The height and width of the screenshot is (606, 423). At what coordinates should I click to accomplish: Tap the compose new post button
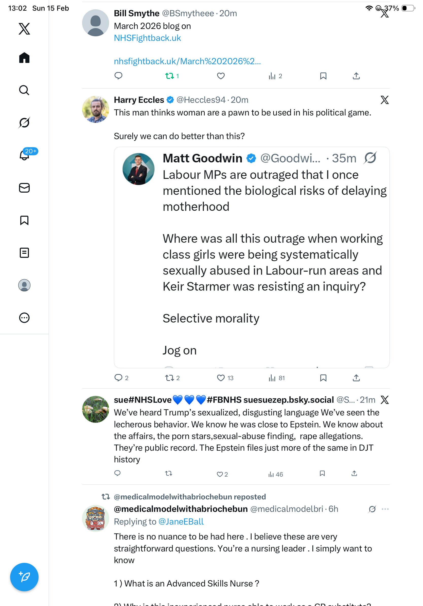(x=24, y=577)
